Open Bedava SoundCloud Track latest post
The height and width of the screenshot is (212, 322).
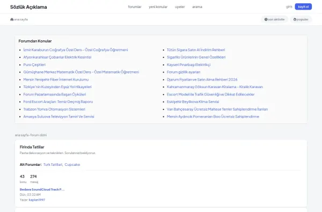click(42, 189)
